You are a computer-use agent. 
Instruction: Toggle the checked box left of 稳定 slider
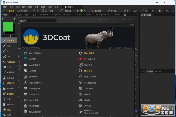pyautogui.click(x=19, y=11)
